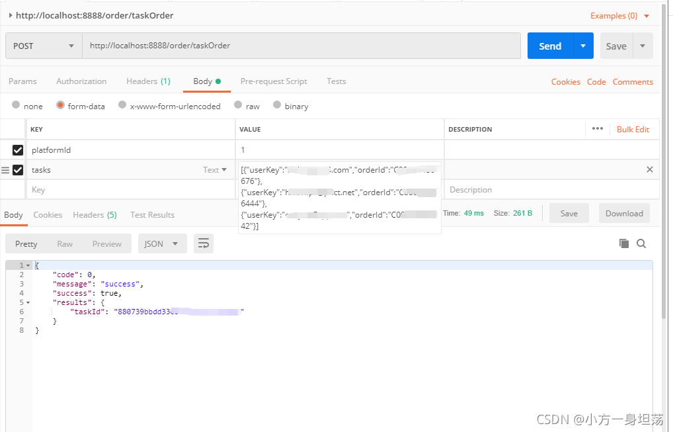
Task: Switch response view to Raw
Action: [x=65, y=244]
